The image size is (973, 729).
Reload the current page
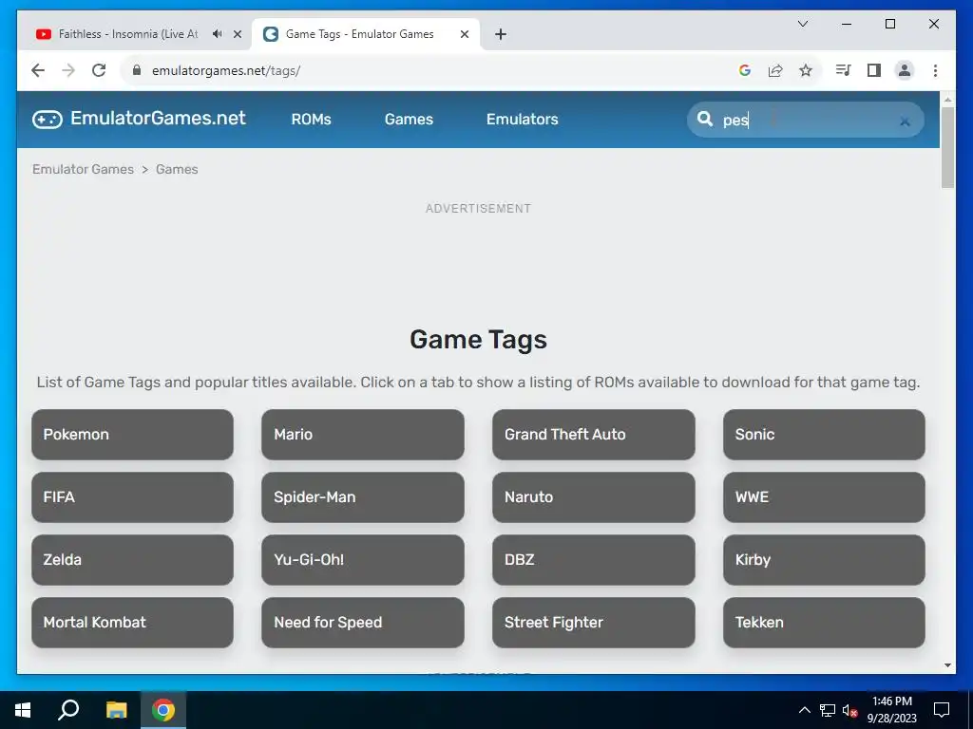99,70
